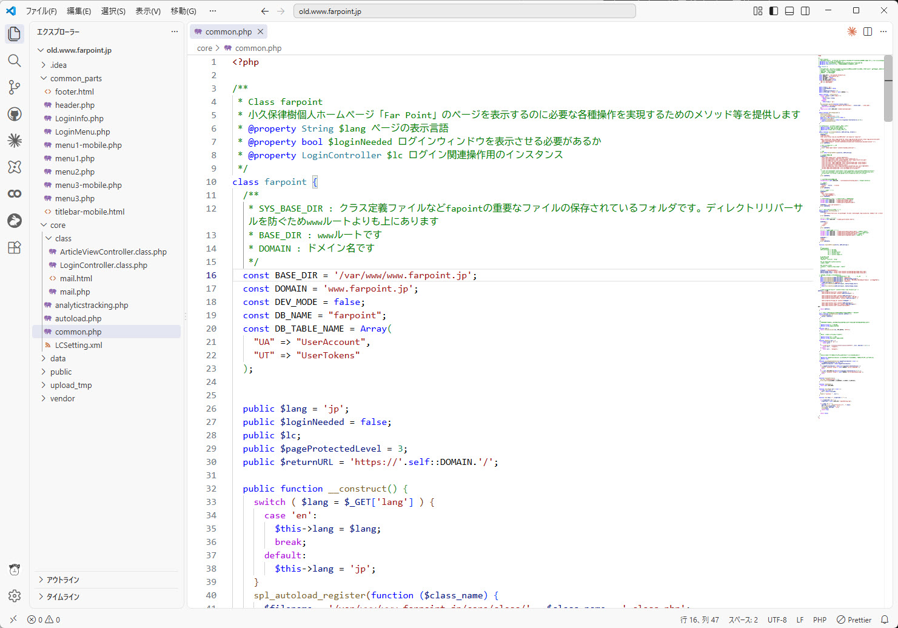This screenshot has height=628, width=898.
Task: Open the overflow menu (…) in menu bar
Action: click(213, 11)
